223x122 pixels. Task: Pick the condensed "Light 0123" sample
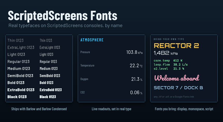click(46, 55)
